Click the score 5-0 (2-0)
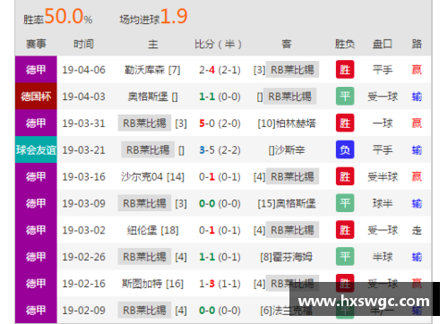Viewport: 448px width, 324px height. (x=220, y=124)
